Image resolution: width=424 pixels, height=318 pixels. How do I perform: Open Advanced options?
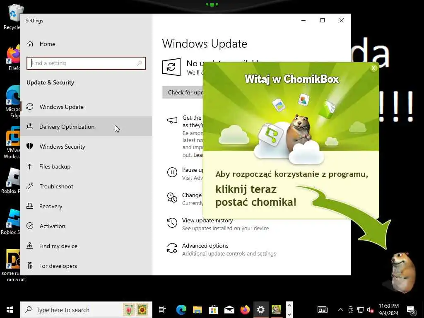tap(205, 246)
